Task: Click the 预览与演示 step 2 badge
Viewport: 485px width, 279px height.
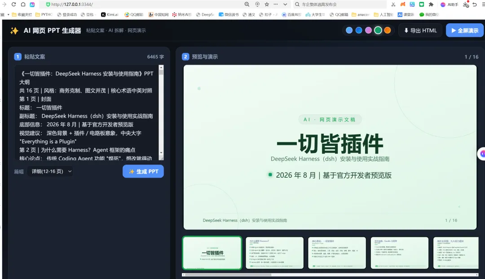Action: tap(185, 57)
